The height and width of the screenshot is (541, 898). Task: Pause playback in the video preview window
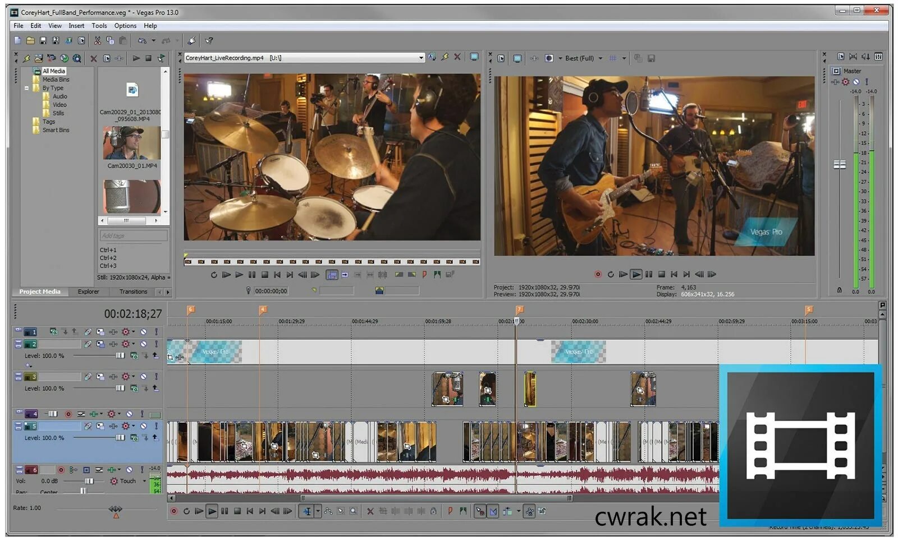649,274
